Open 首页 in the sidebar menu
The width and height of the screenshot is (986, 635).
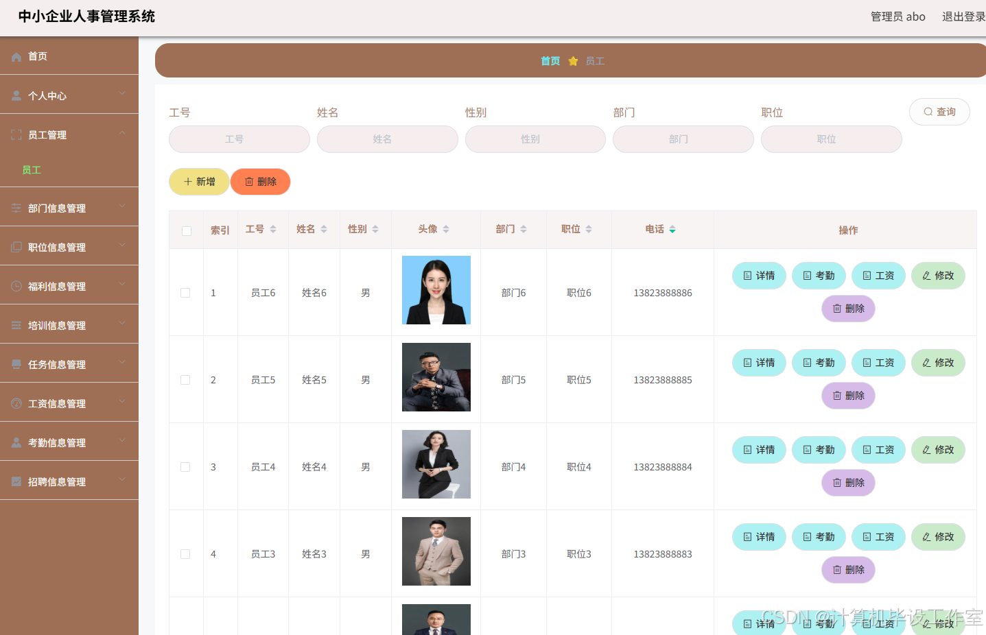pos(69,56)
